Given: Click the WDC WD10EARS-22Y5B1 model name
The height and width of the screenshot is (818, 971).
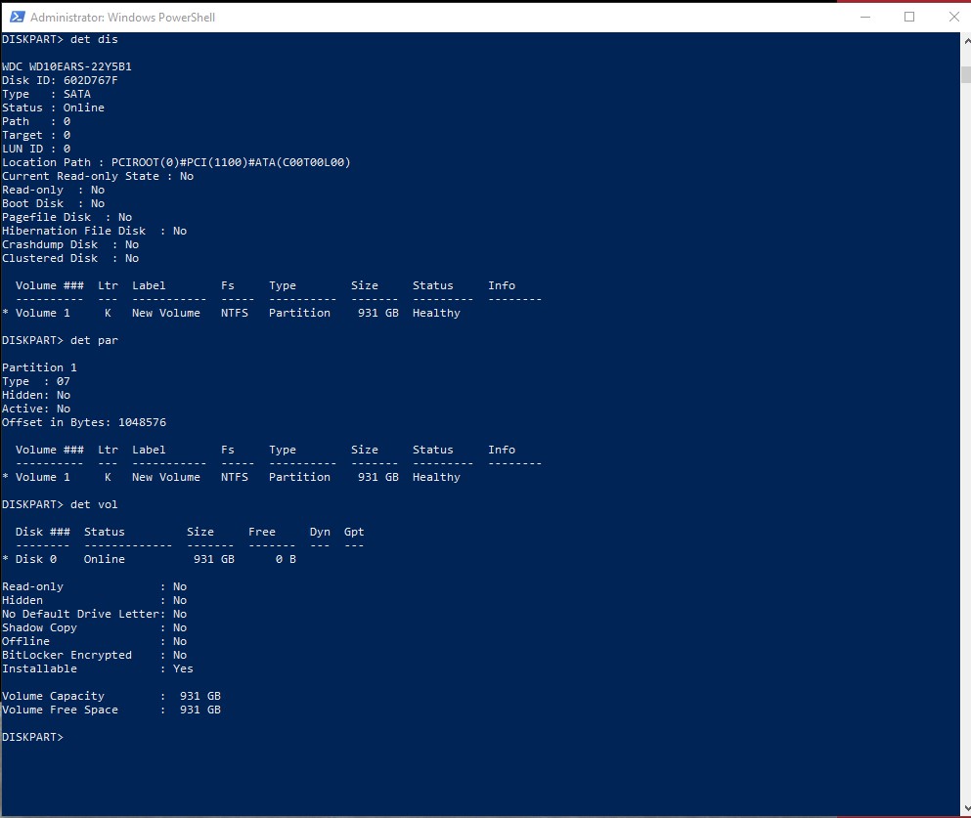Looking at the screenshot, I should pos(66,66).
